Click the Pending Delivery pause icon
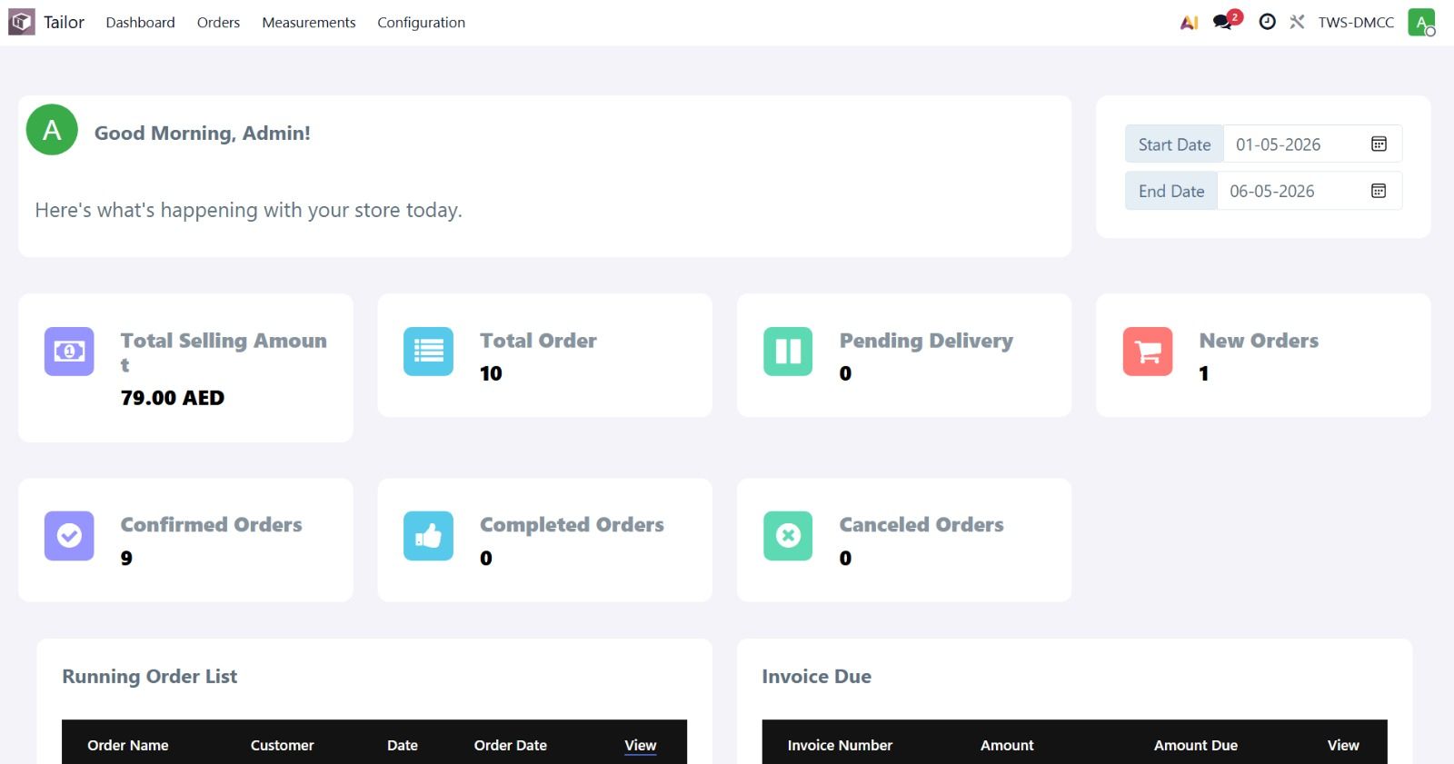This screenshot has width=1454, height=764. (x=788, y=352)
